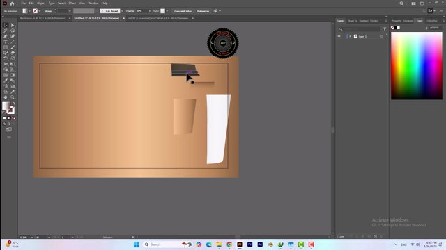Viewport: 446px width, 250px height.
Task: Select the Free Transform tool
Action: tap(13, 64)
